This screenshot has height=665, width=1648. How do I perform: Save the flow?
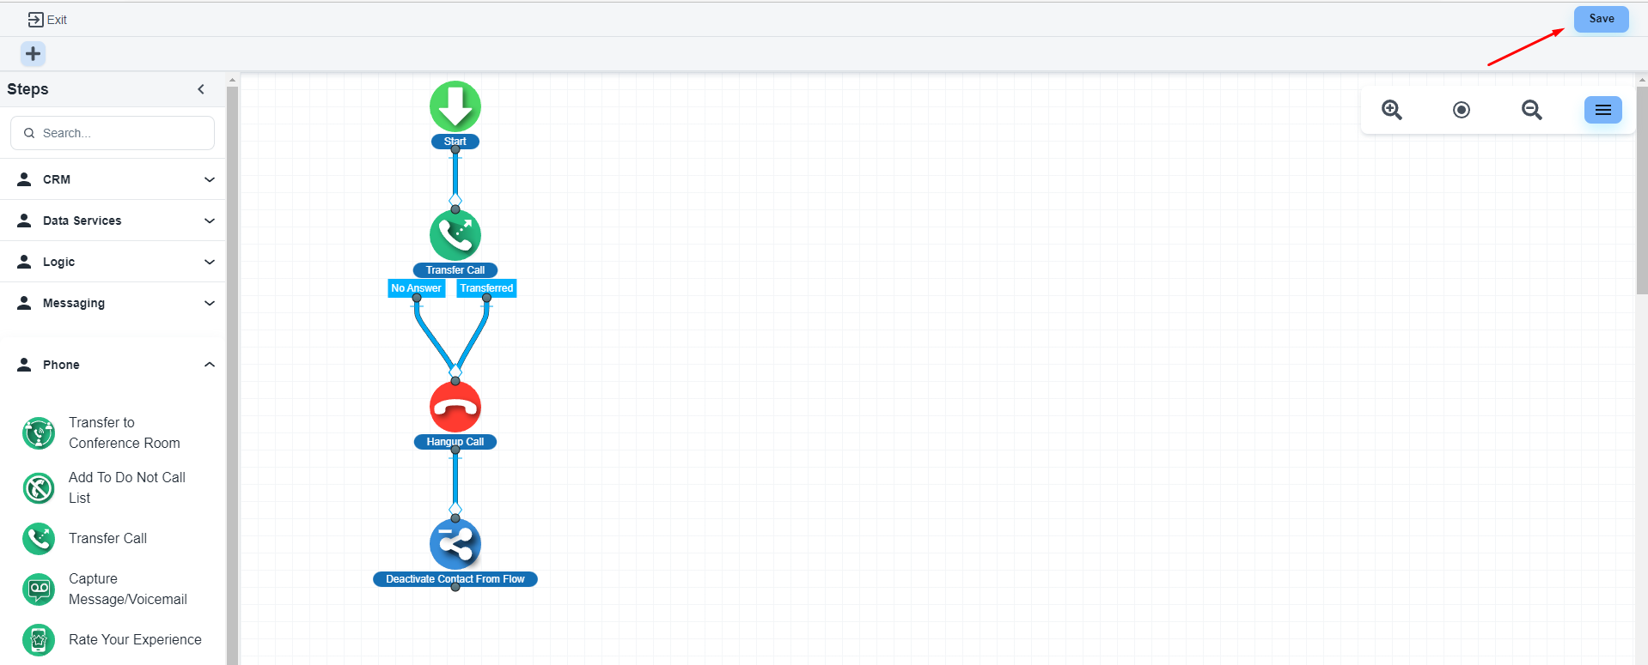click(x=1600, y=19)
